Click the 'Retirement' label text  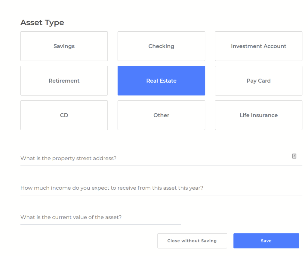click(x=64, y=81)
